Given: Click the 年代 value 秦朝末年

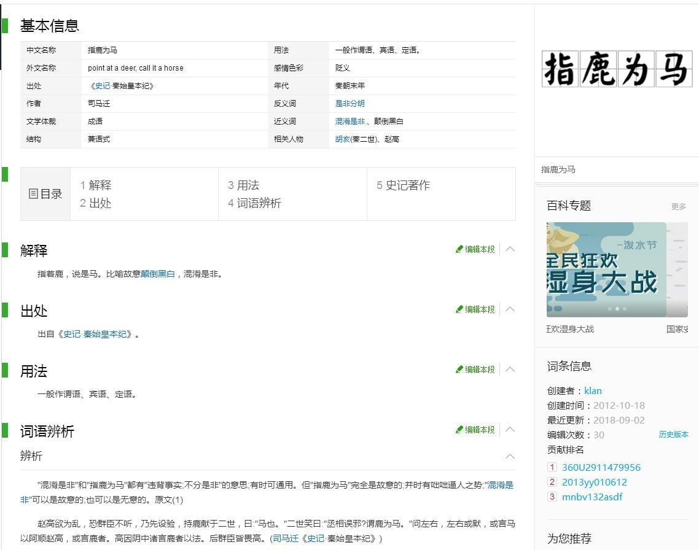Looking at the screenshot, I should click(x=350, y=85).
